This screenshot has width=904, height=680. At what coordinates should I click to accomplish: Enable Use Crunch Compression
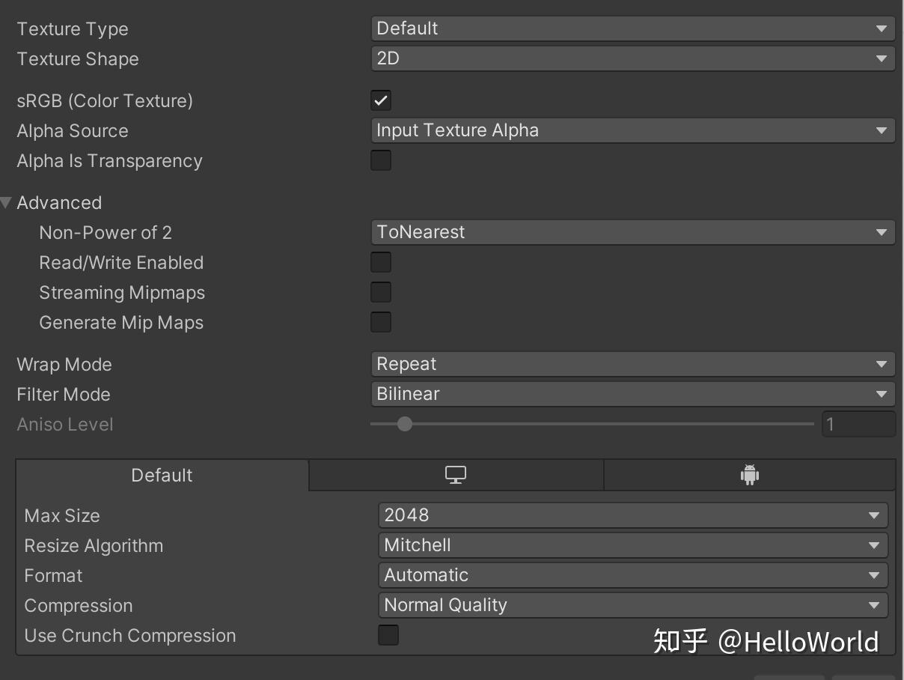[388, 635]
